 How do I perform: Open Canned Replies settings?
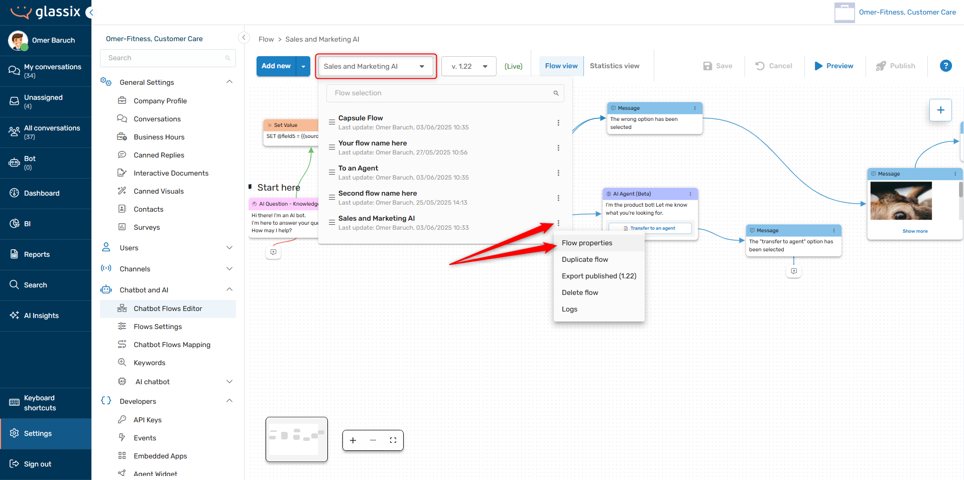pos(168,155)
